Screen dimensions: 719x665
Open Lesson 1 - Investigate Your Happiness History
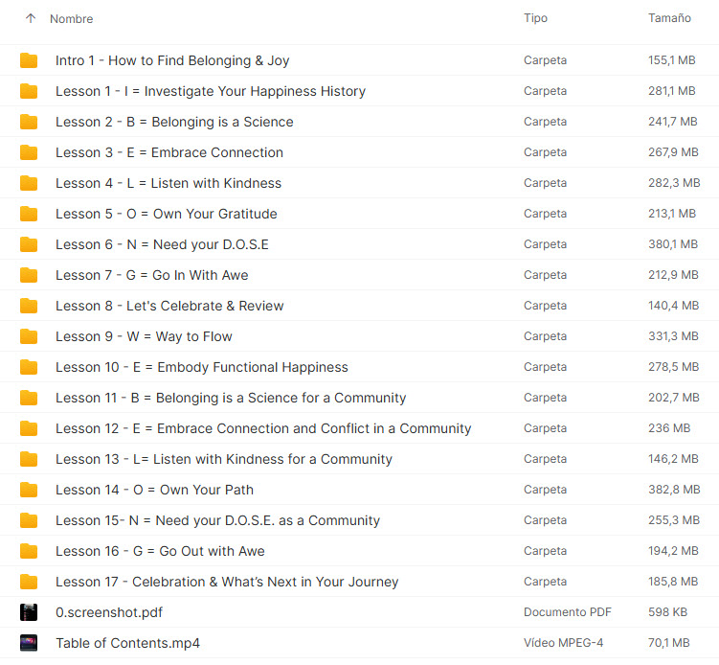[x=210, y=91]
